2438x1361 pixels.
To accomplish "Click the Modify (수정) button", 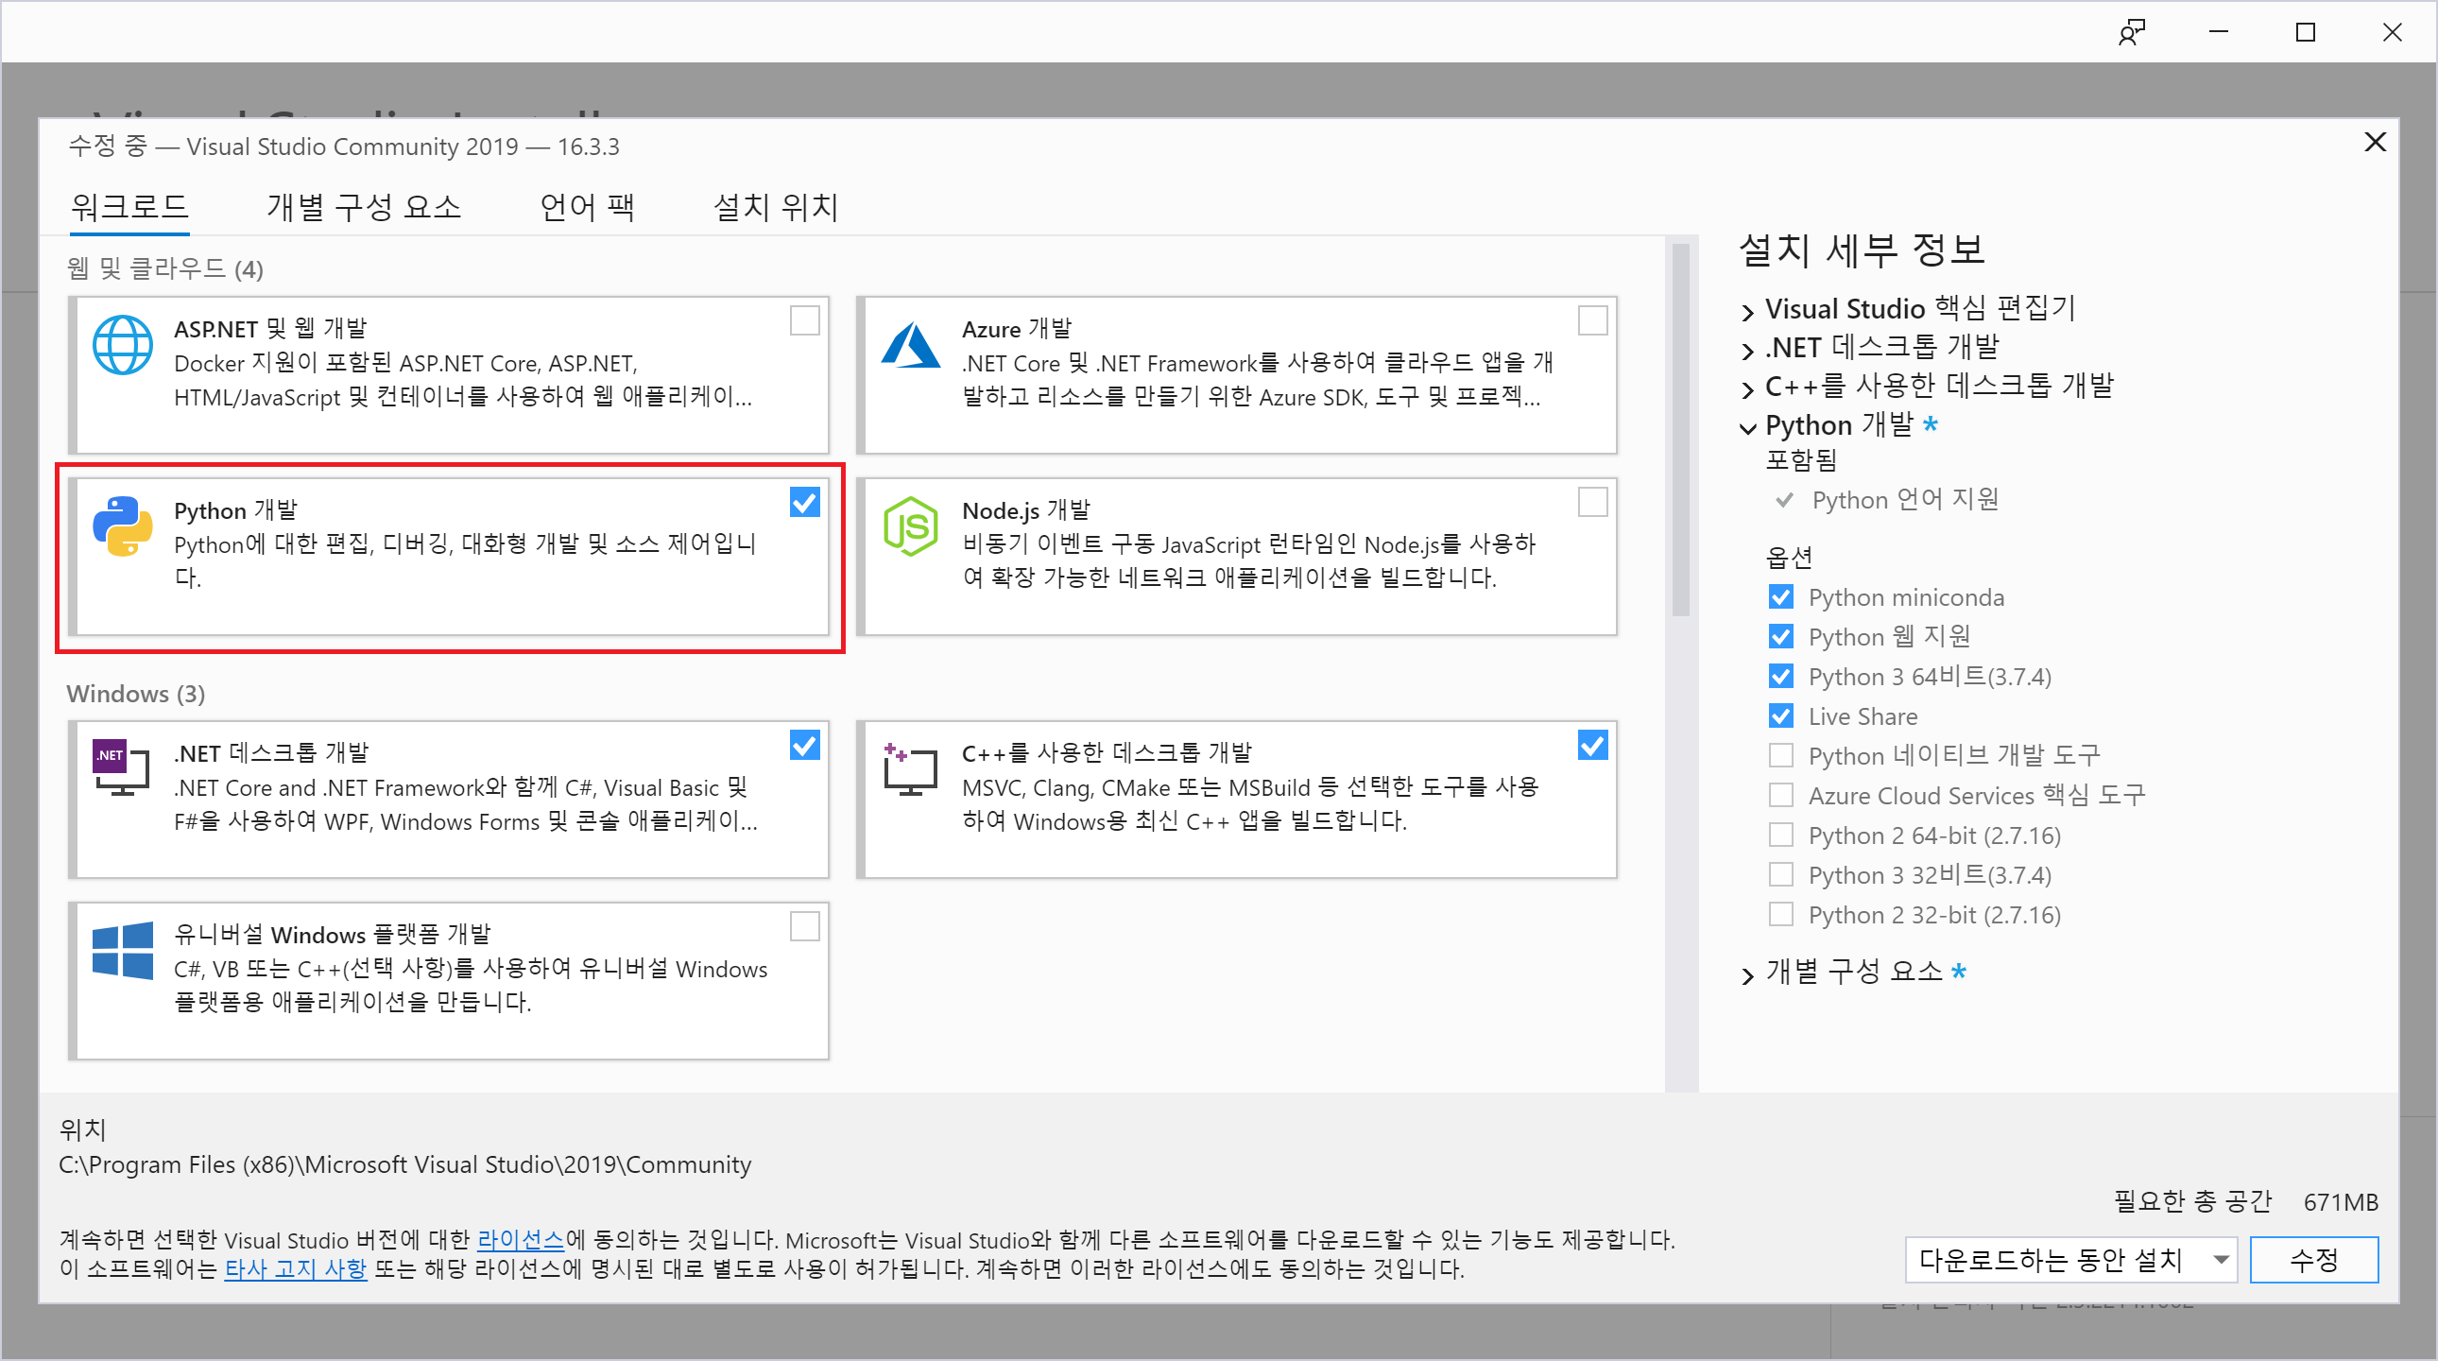I will 2313,1260.
